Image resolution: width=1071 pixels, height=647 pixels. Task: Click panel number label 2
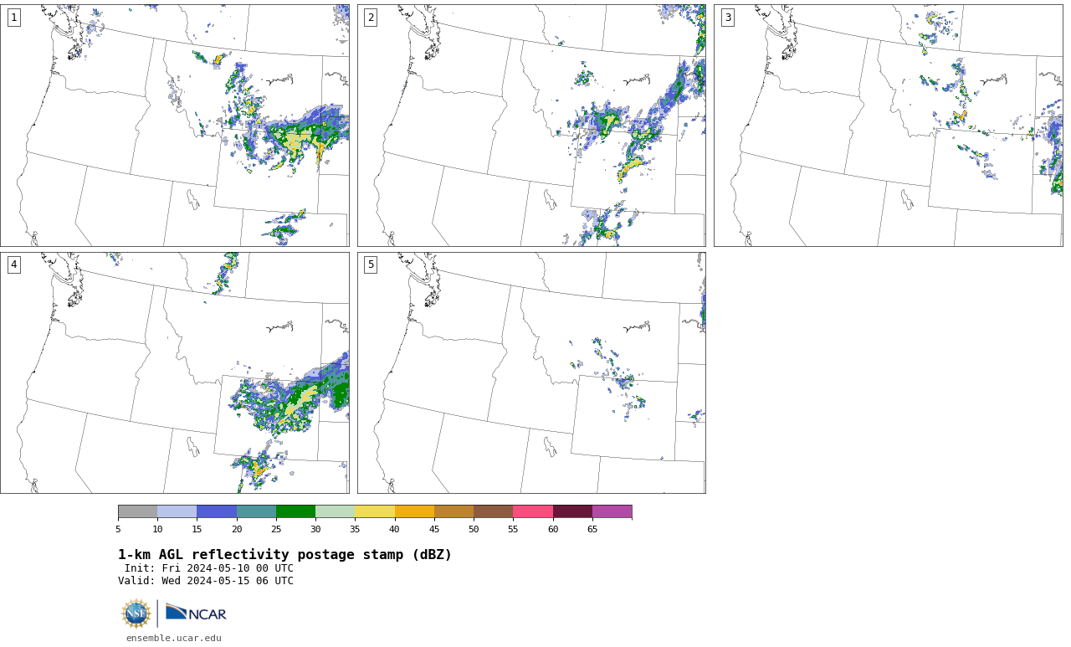[371, 18]
